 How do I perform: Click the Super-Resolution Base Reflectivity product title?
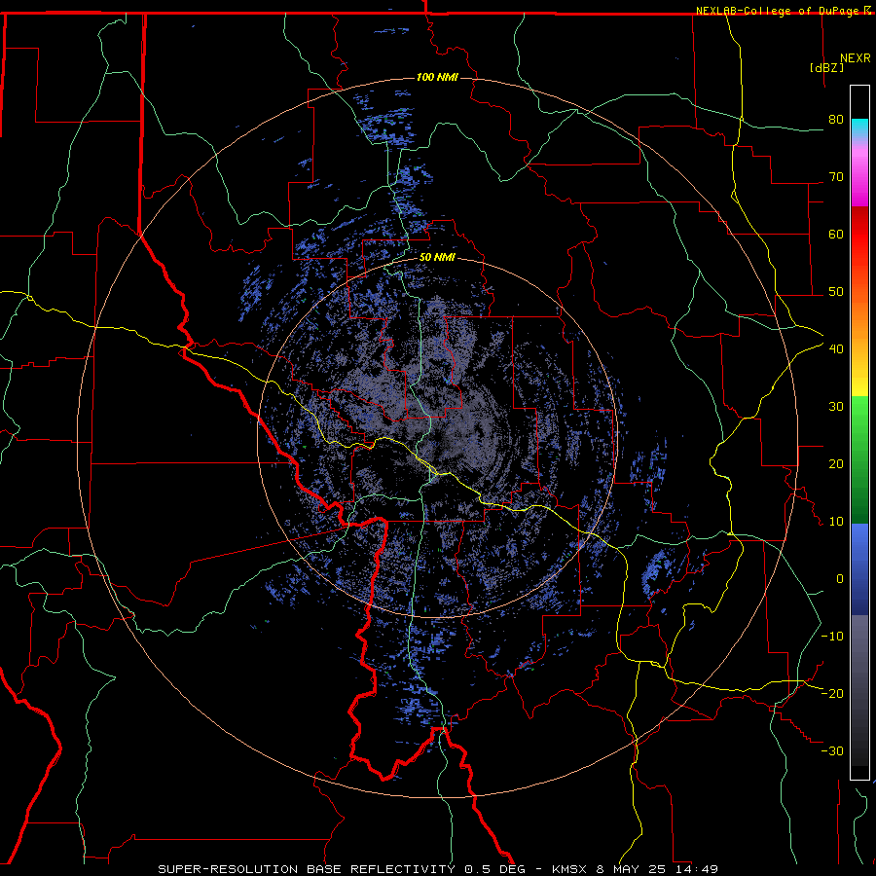(307, 869)
